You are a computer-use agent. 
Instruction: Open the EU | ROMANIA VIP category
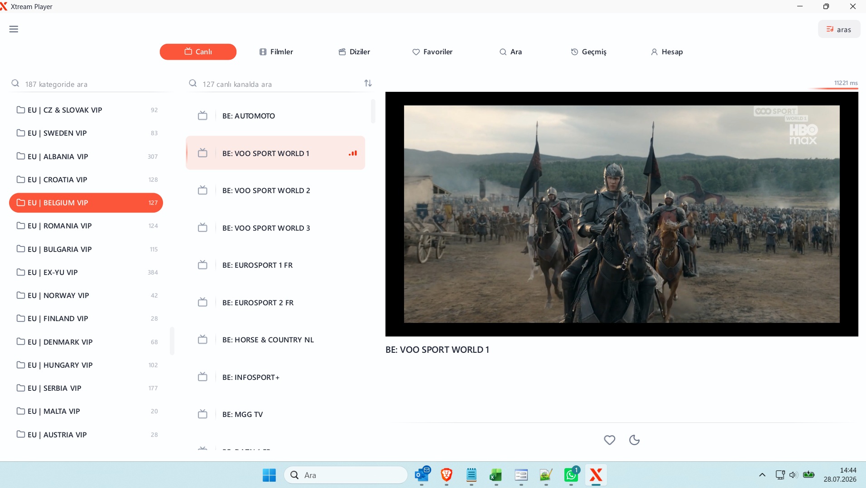pos(86,226)
